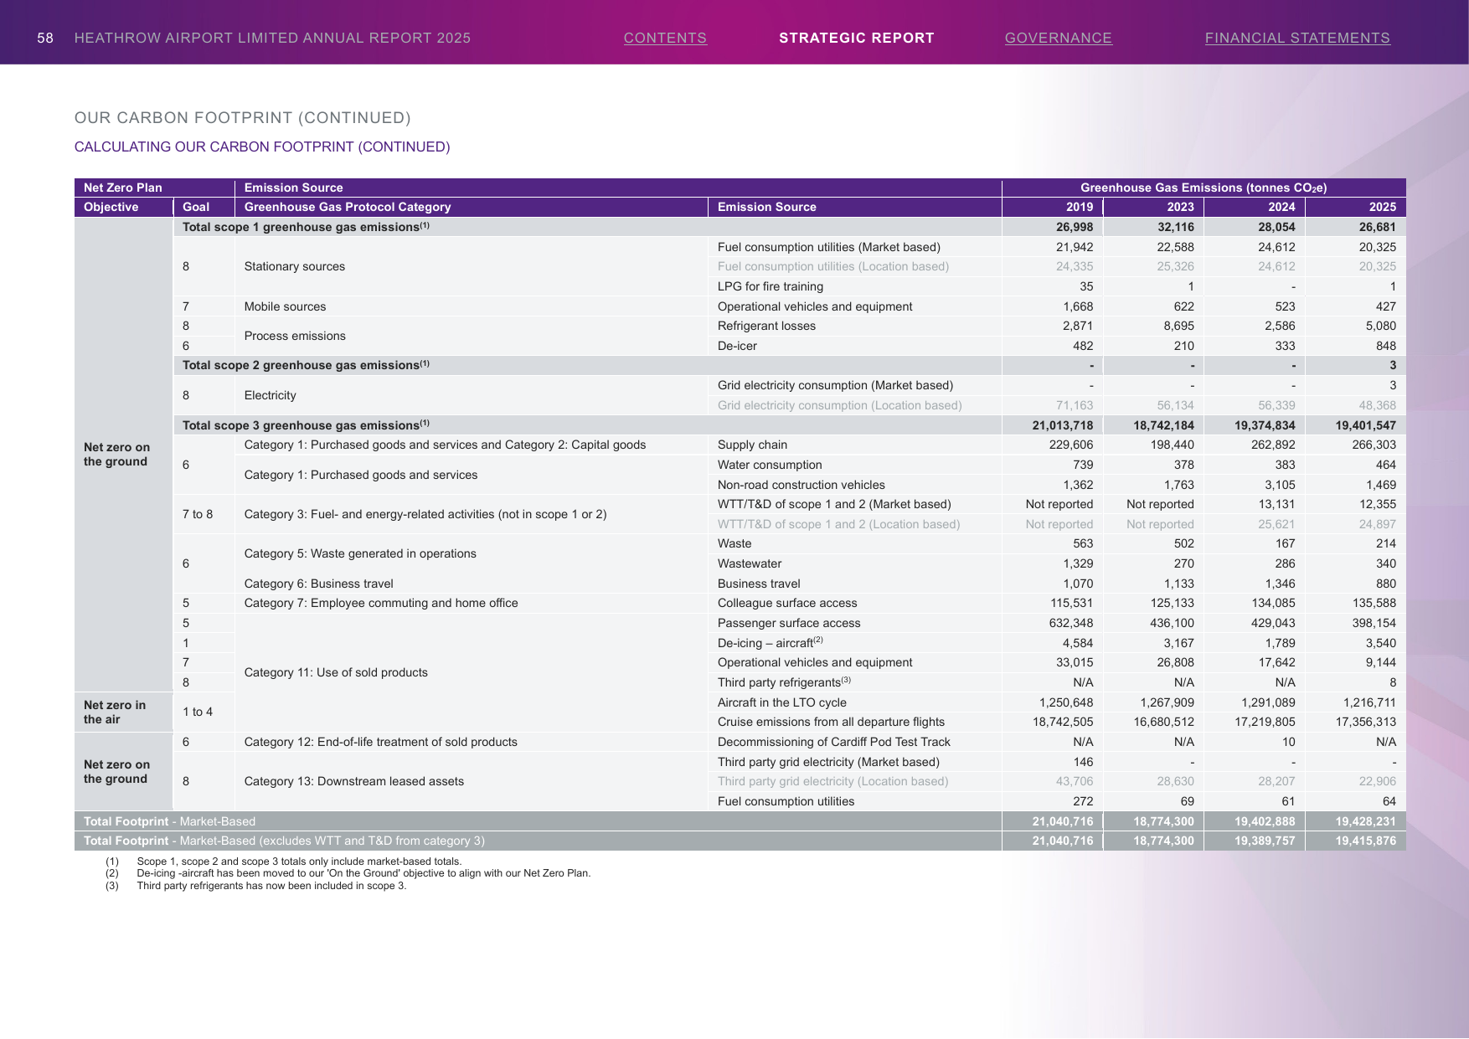Select the 'De-icer' row label
Image resolution: width=1469 pixels, height=1039 pixels.
(737, 346)
